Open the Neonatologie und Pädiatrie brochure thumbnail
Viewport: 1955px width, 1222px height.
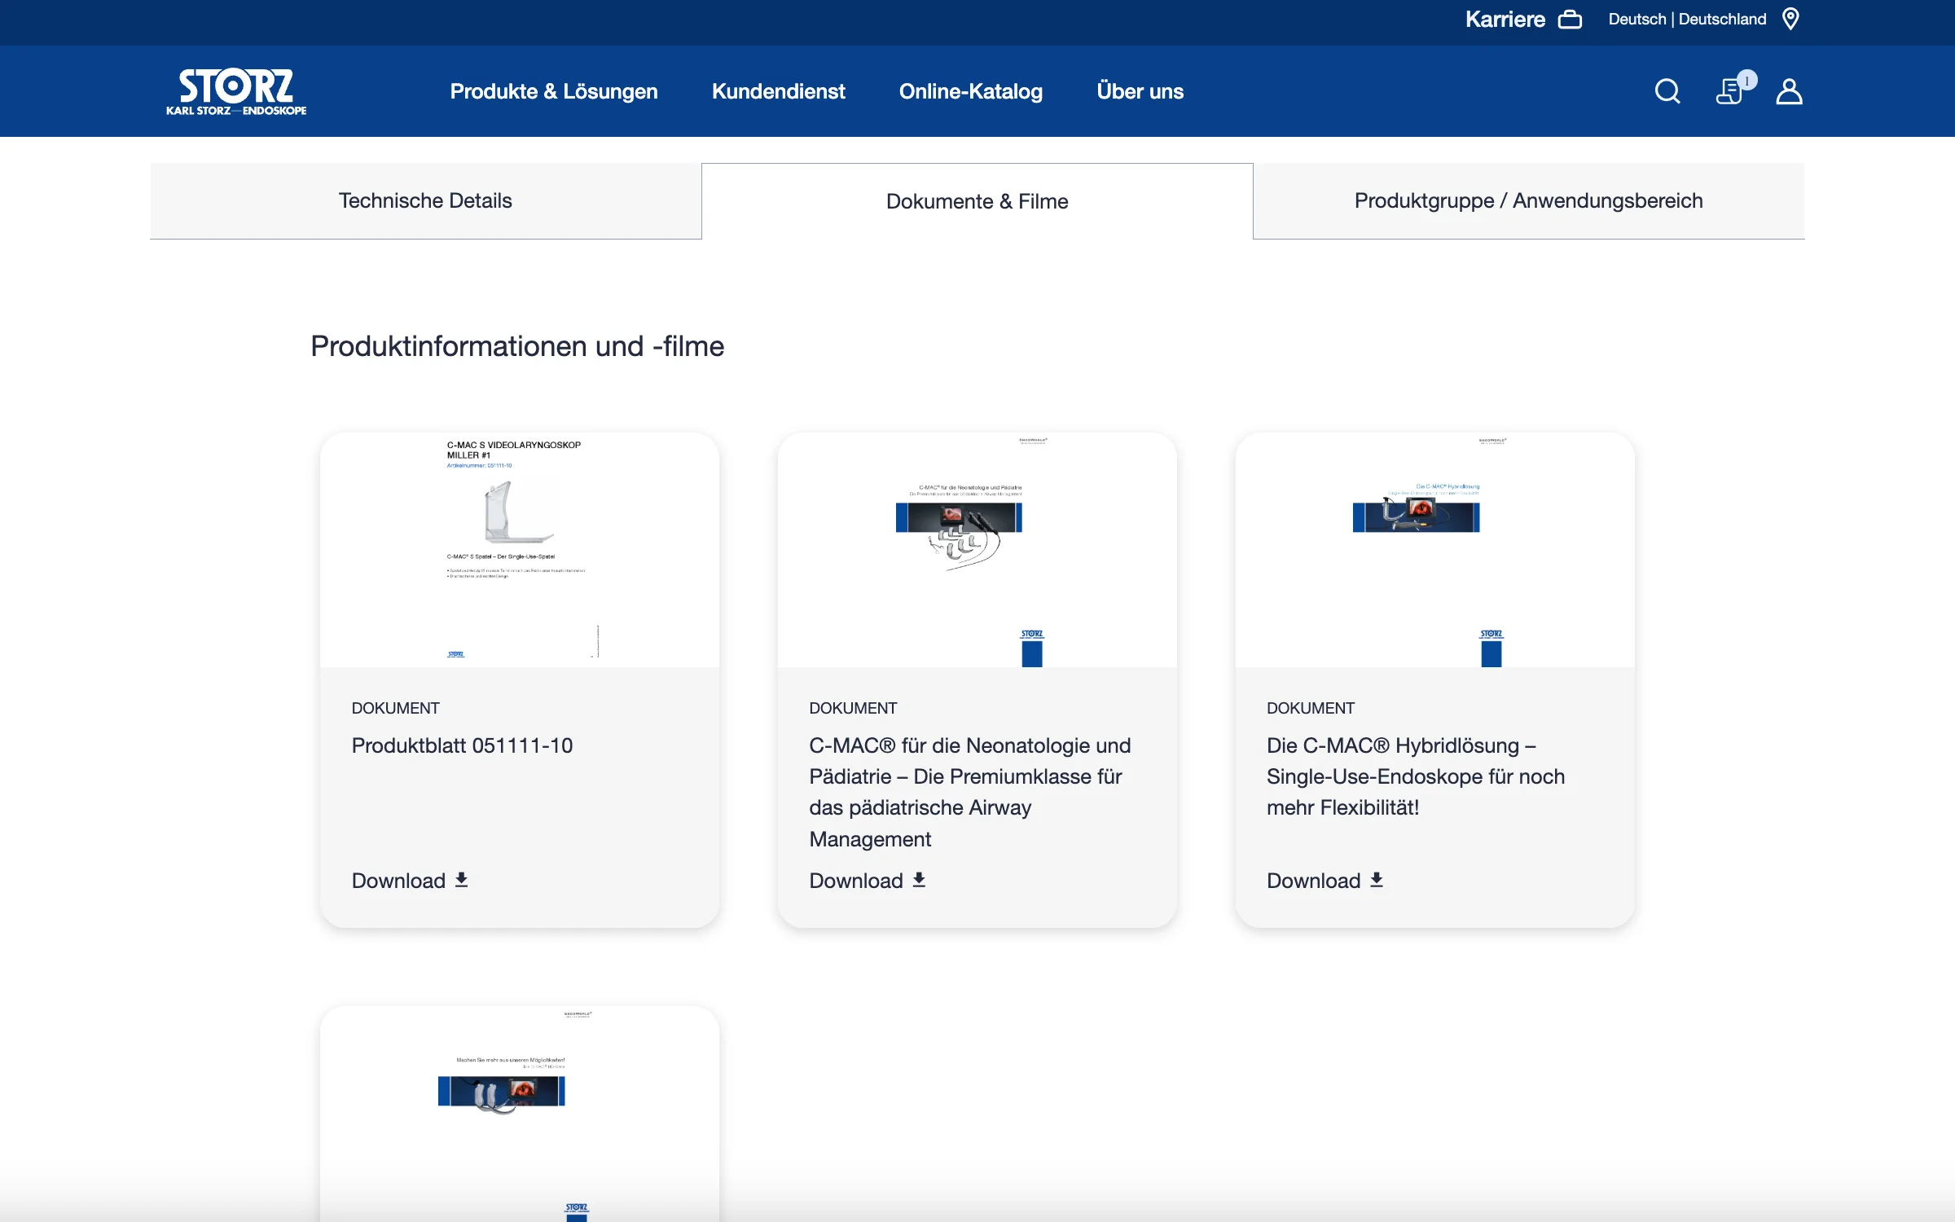coord(977,550)
